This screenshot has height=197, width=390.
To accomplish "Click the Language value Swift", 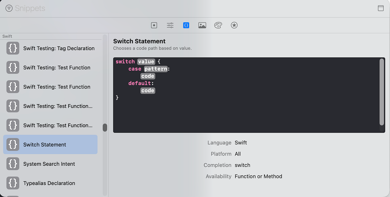I will coord(241,143).
